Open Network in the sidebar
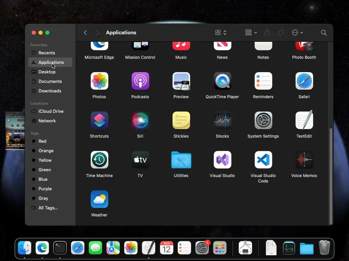Screen dimensions: 349x261 (50, 121)
